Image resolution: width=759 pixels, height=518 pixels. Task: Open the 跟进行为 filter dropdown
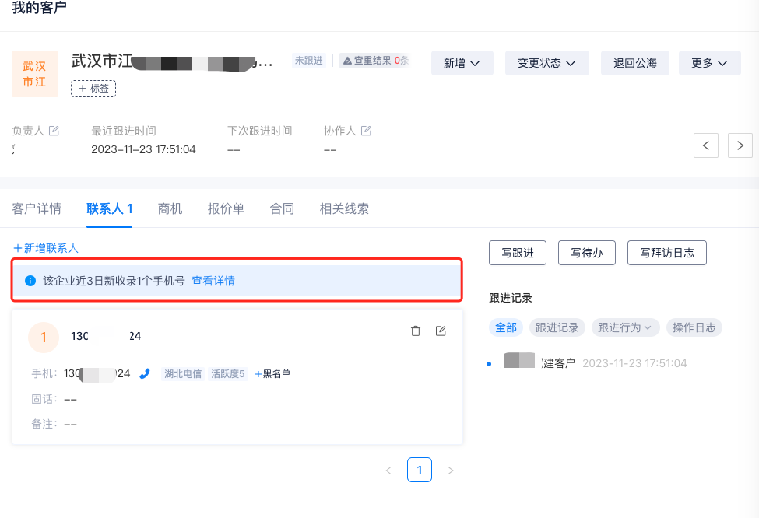[625, 327]
